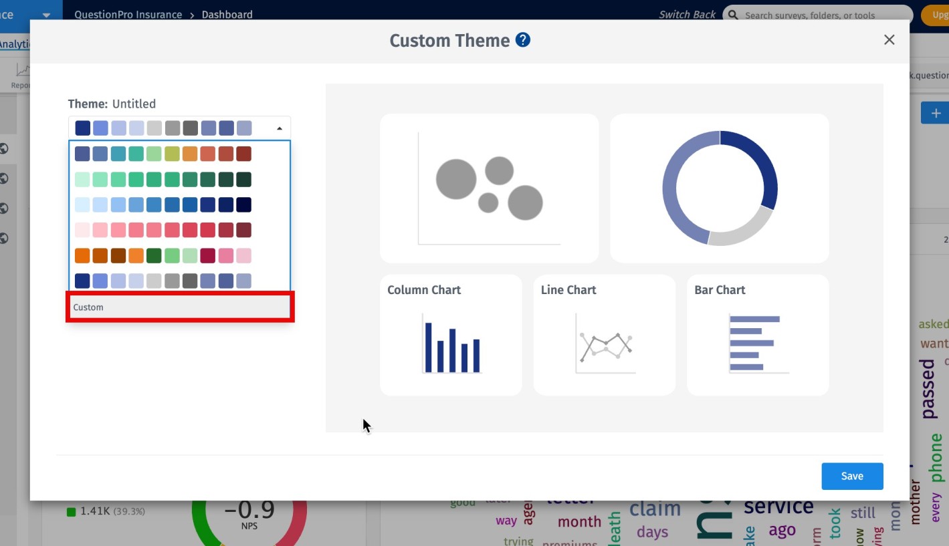Choose the Custom option below the palette
The width and height of the screenshot is (949, 546).
tap(179, 307)
